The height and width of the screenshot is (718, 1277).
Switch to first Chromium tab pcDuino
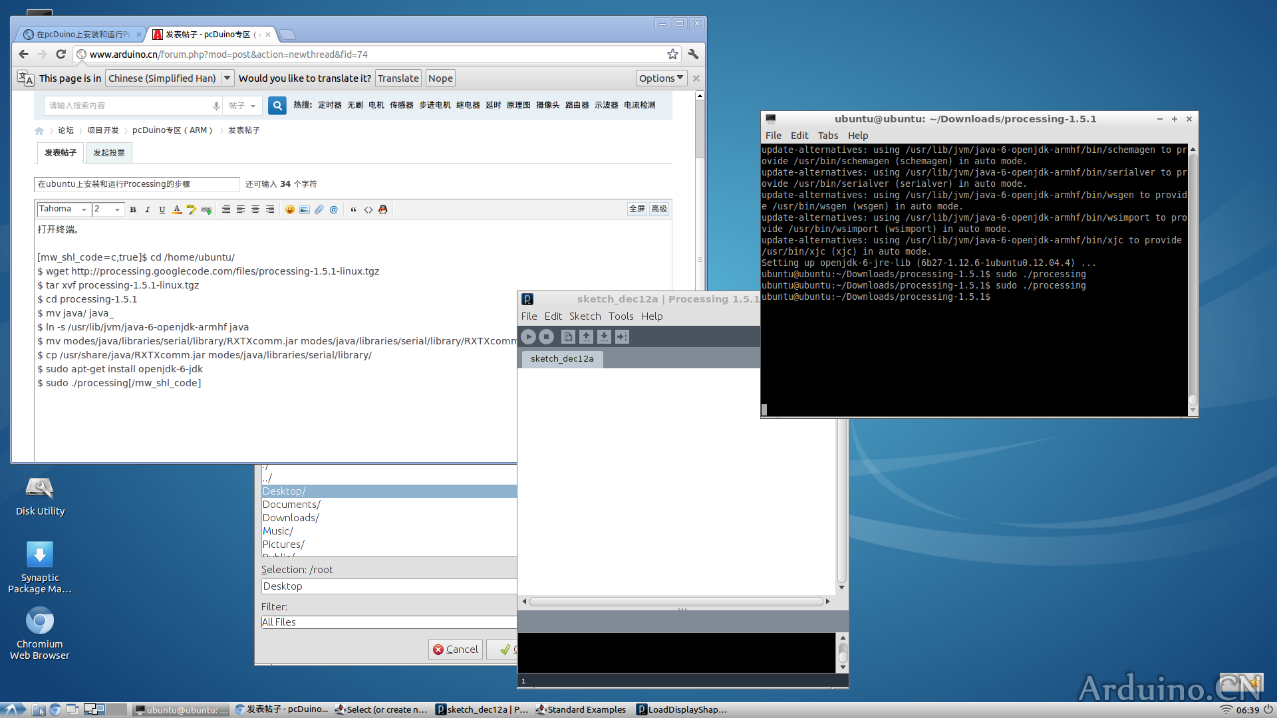coord(82,35)
